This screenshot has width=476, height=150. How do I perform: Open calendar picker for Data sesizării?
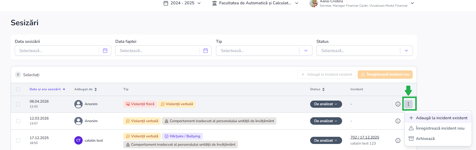[x=105, y=51]
